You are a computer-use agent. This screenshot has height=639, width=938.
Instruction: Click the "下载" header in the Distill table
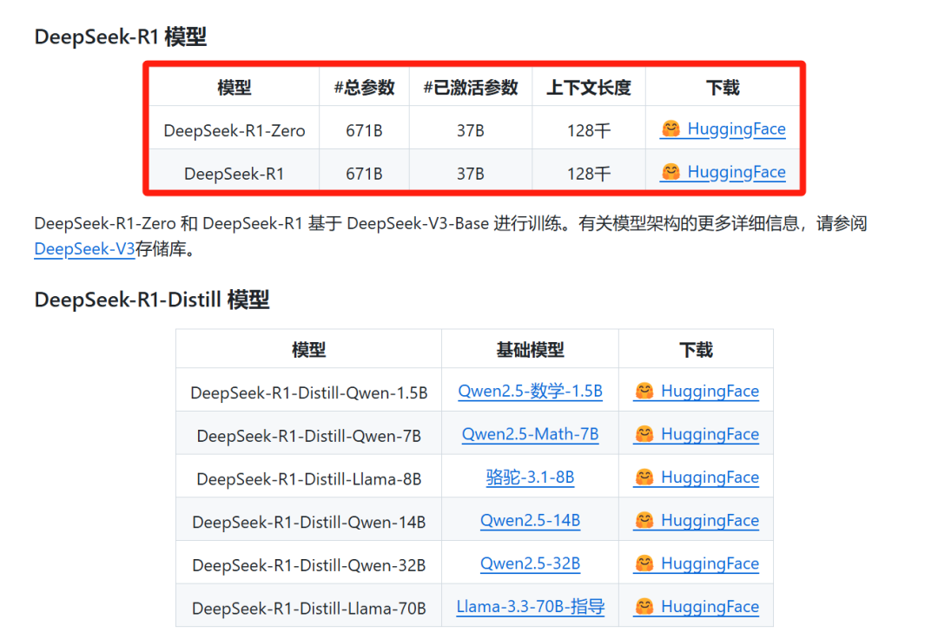coord(696,350)
